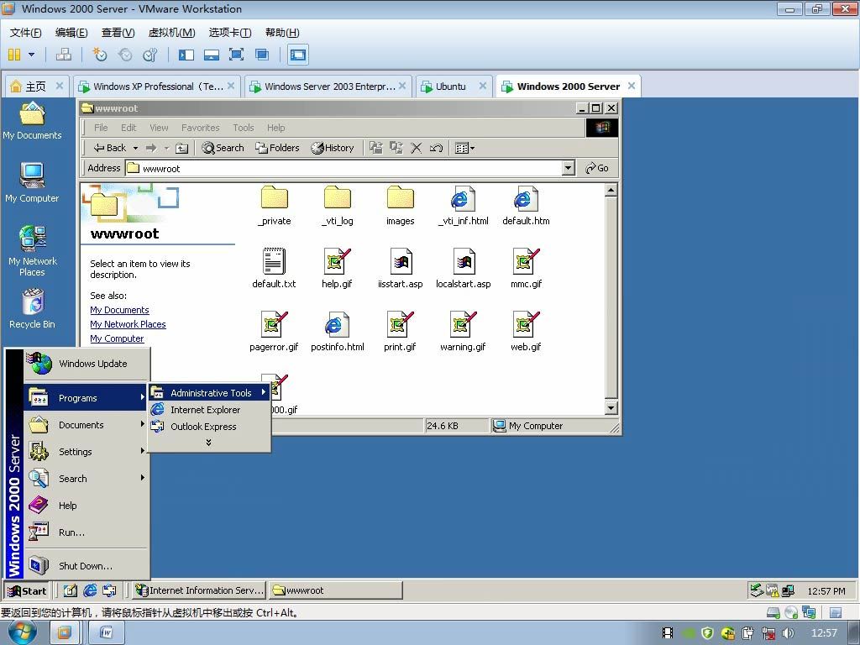Expand Administrative Tools submenu
860x645 pixels.
click(210, 393)
